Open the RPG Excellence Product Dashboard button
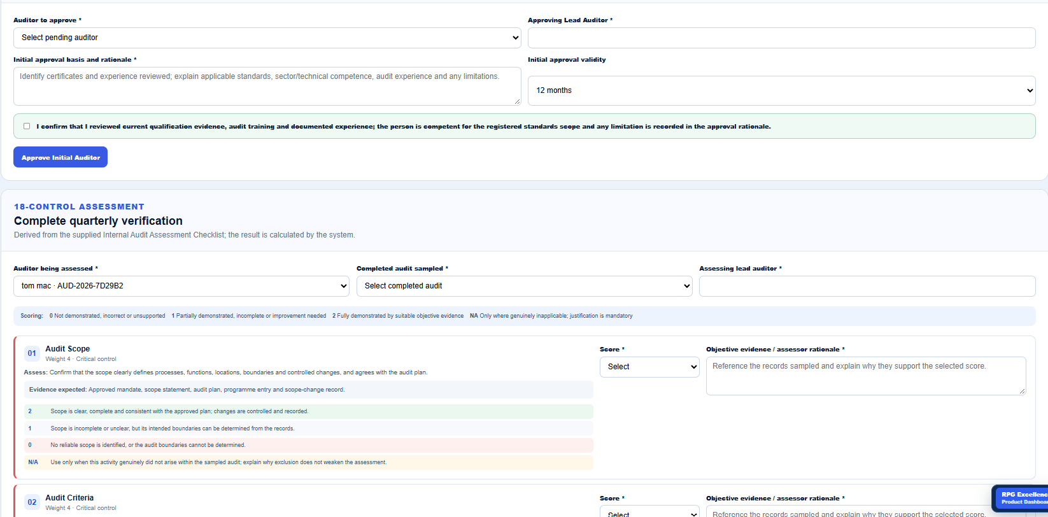 click(x=1021, y=498)
